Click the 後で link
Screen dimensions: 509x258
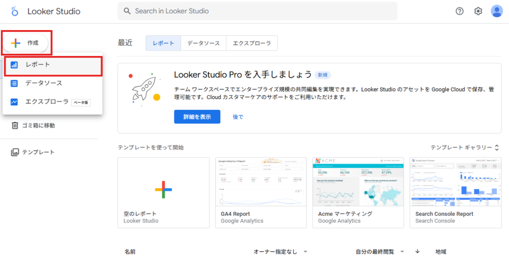point(238,117)
